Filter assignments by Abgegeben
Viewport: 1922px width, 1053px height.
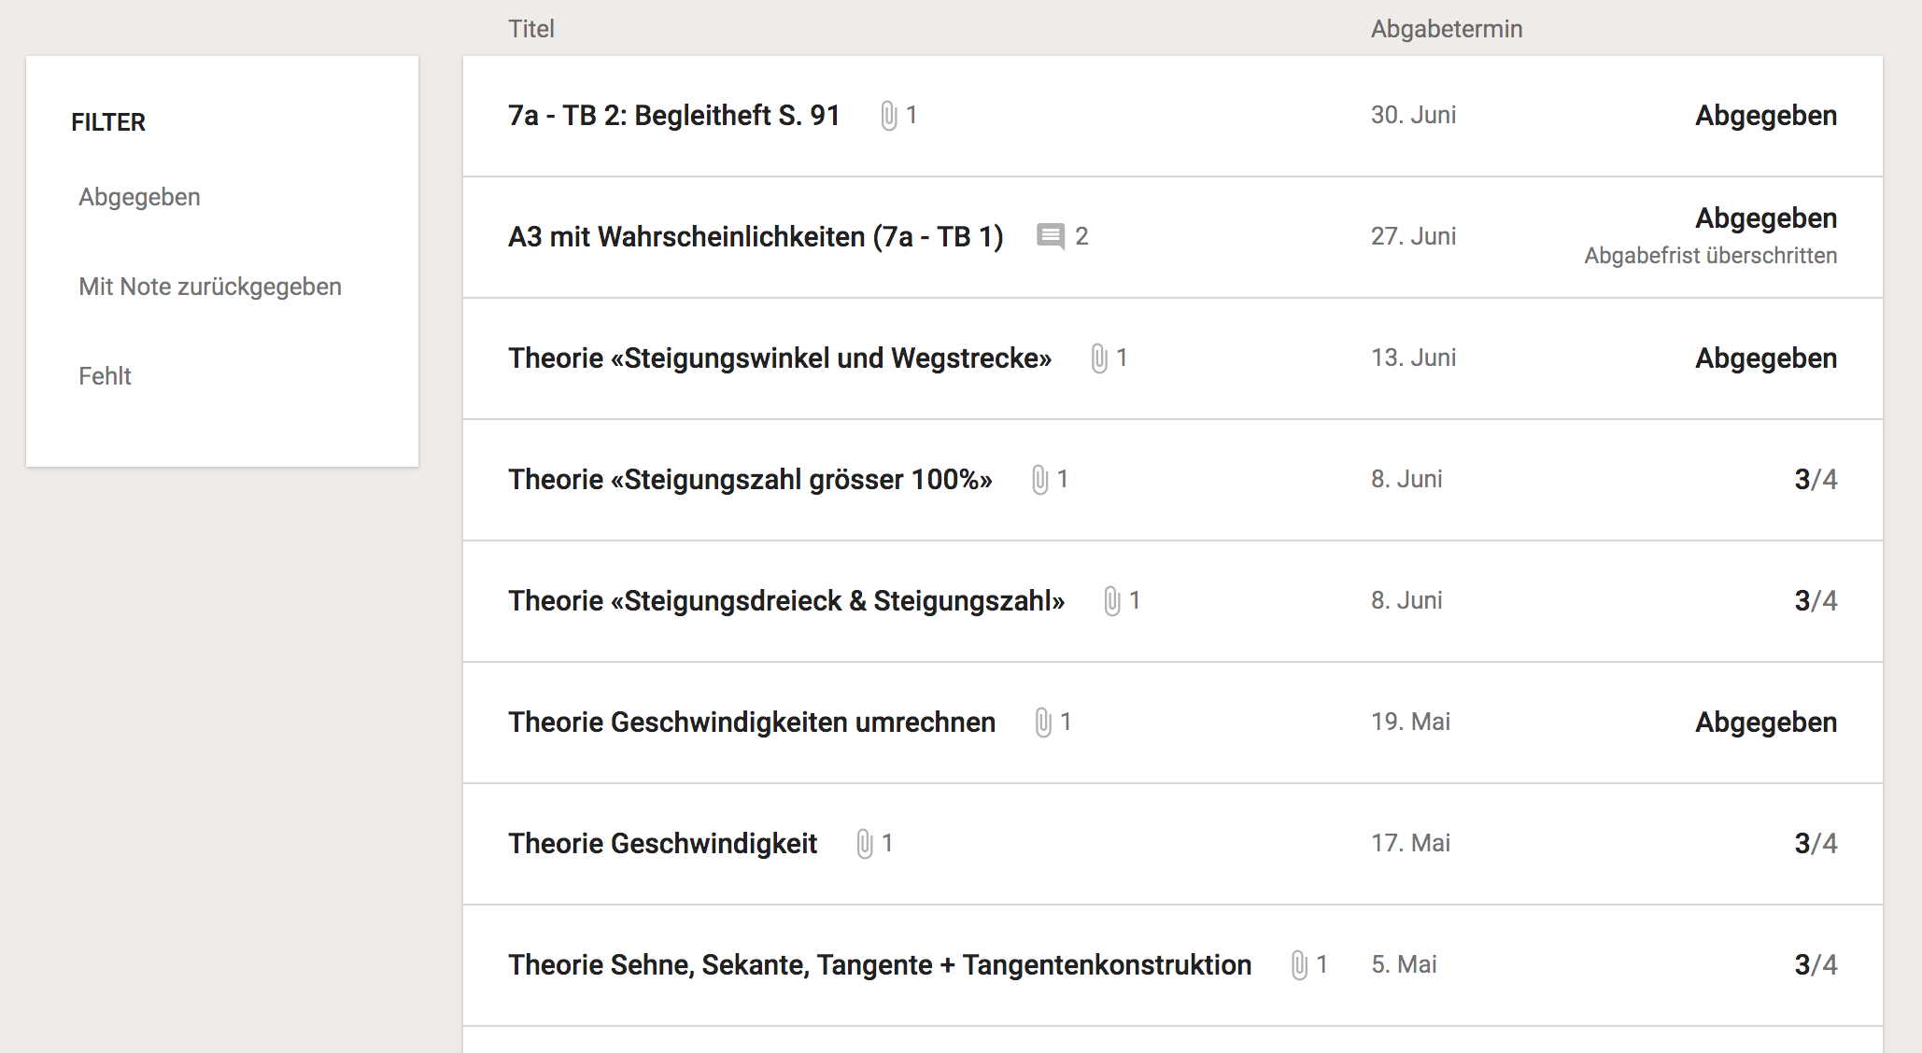click(139, 197)
